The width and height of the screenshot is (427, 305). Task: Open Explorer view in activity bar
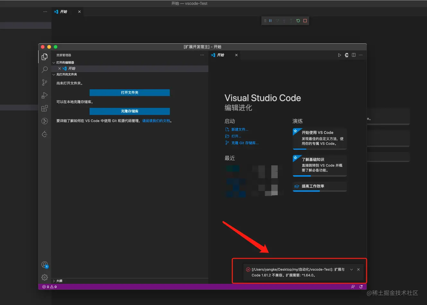45,57
